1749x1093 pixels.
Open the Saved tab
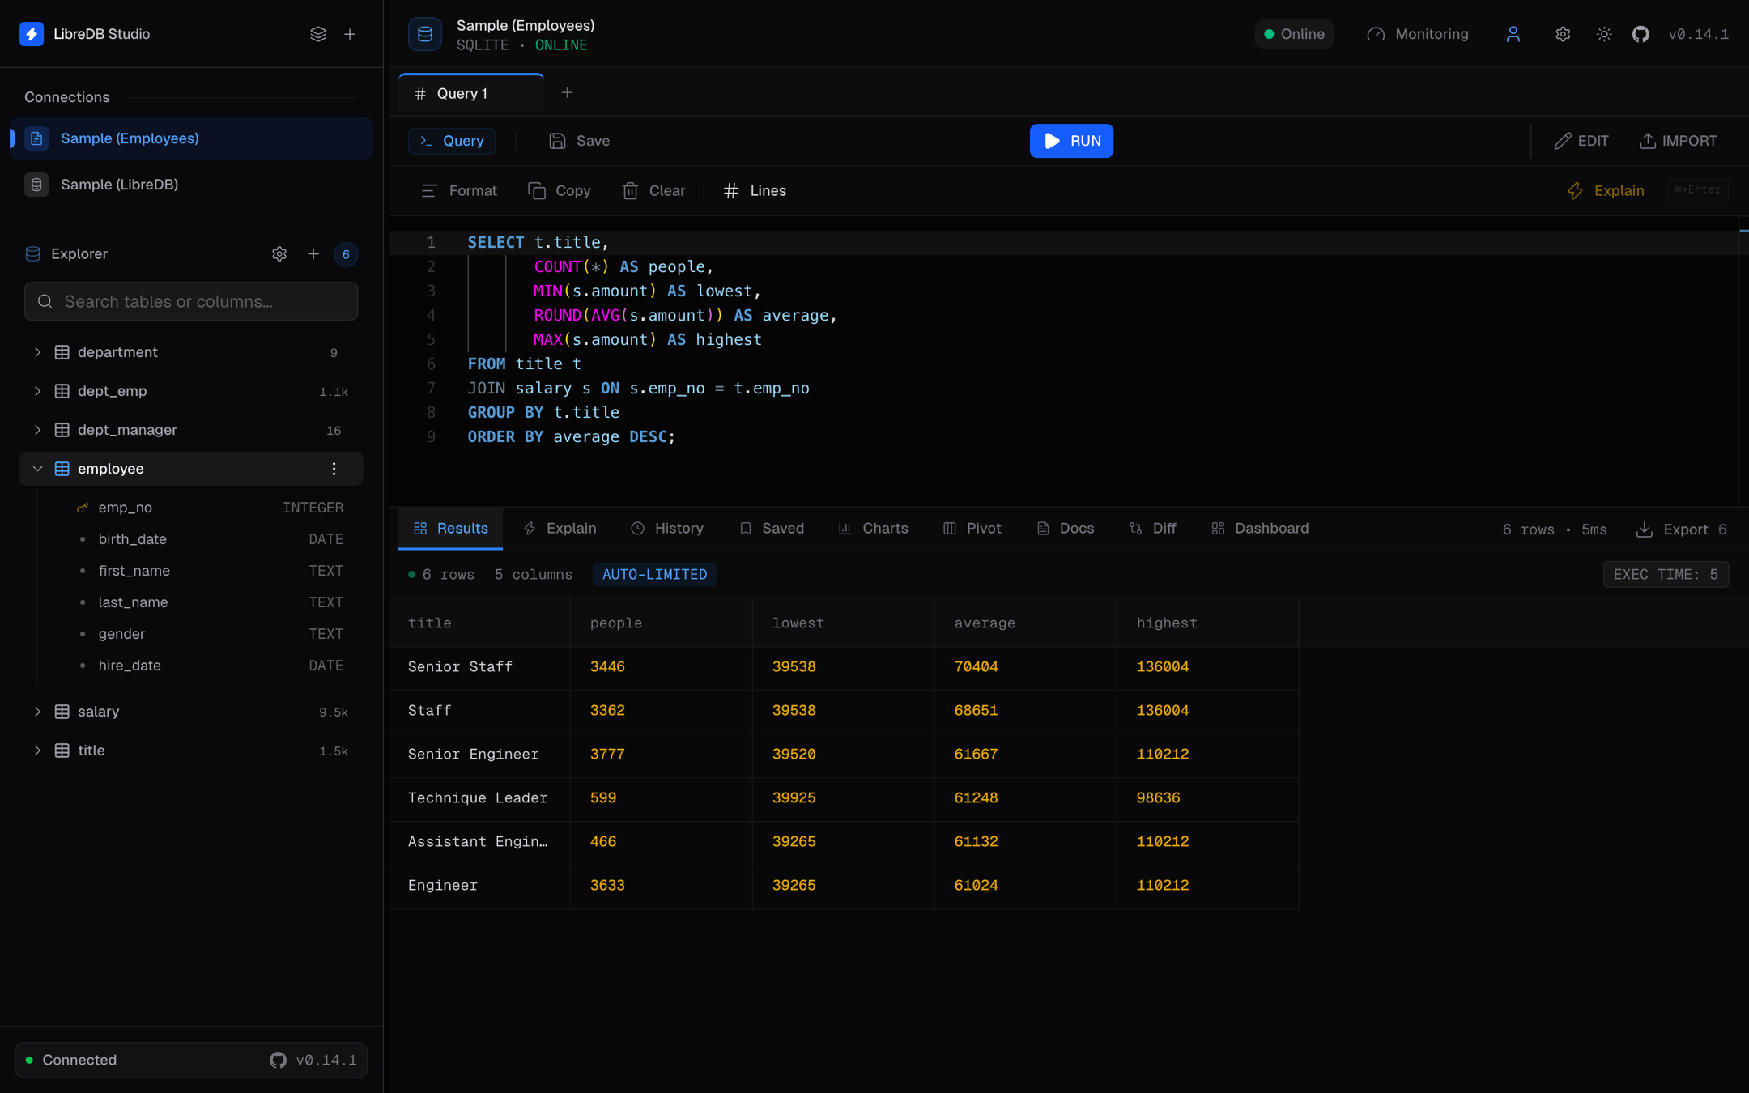(772, 529)
